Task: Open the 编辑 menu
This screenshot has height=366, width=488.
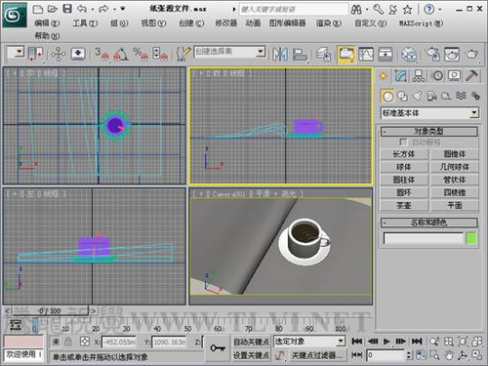Action: pos(47,23)
